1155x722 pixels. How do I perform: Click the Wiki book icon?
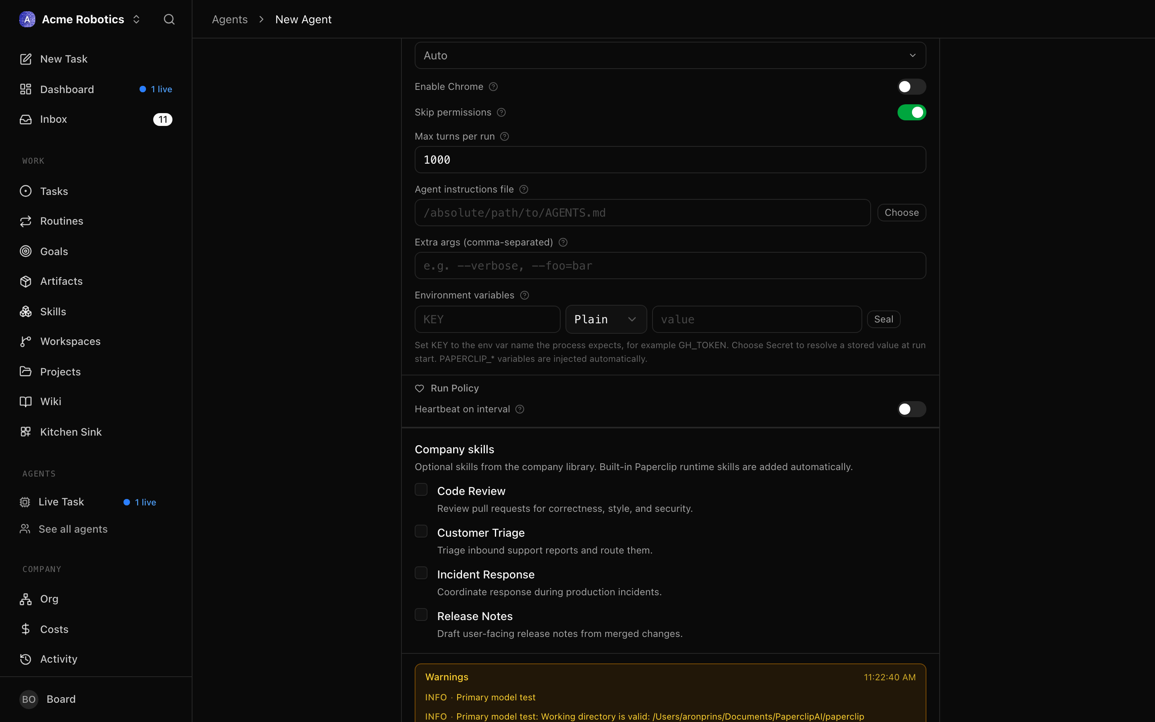(26, 402)
